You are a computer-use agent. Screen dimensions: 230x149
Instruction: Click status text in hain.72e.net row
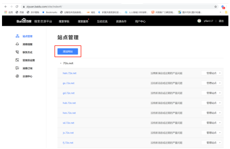pos(166,73)
